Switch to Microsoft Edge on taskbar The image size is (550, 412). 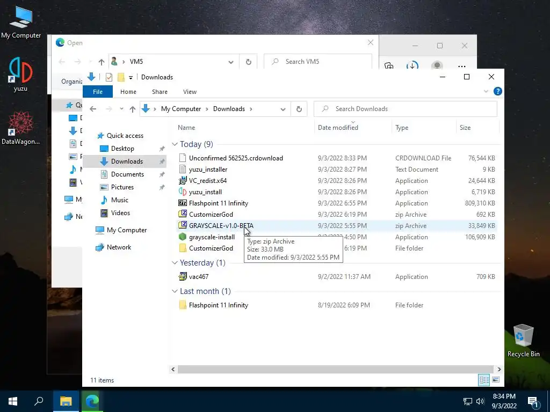[92, 401]
